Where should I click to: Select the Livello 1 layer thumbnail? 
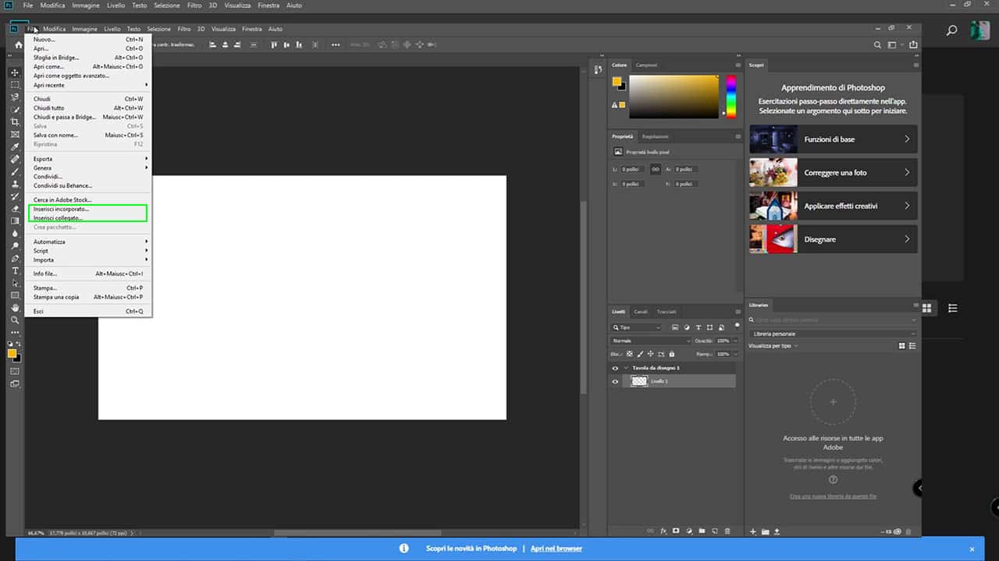pos(639,381)
